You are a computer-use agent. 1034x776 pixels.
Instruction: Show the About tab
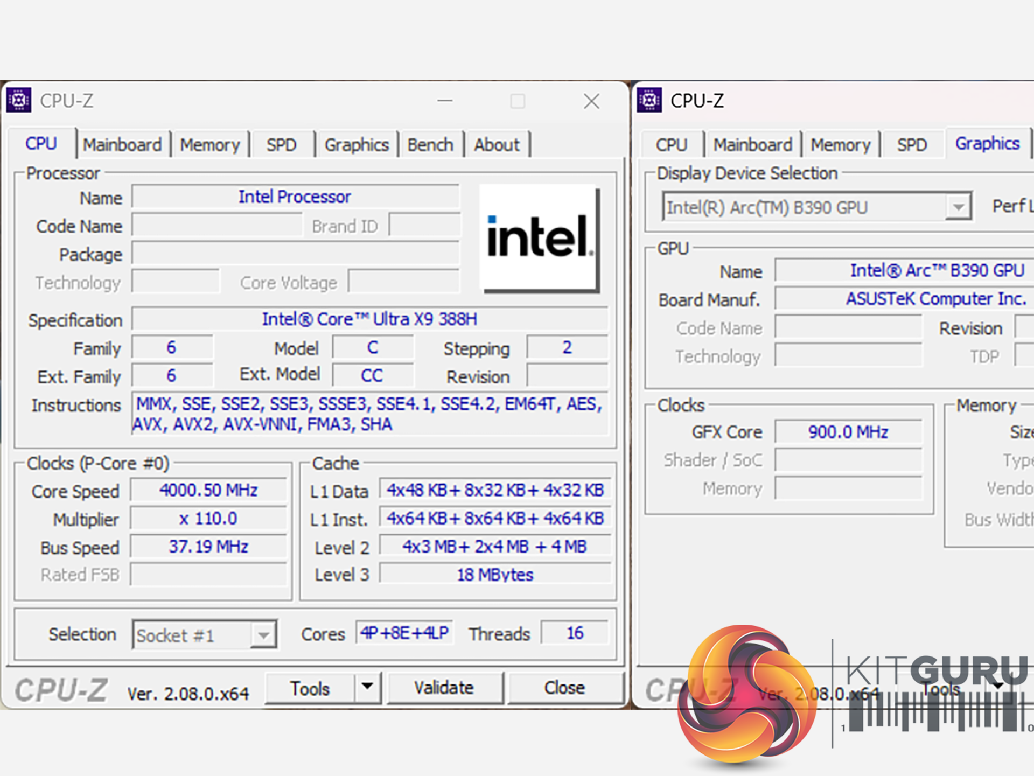497,145
